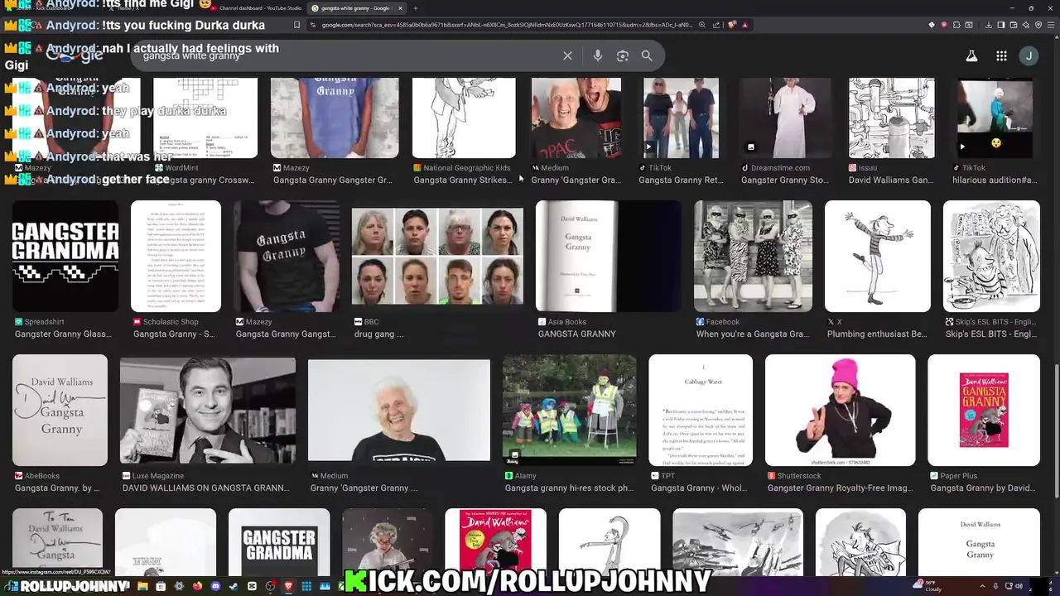Open a new browser tab
This screenshot has height=596, width=1060.
pyautogui.click(x=415, y=8)
